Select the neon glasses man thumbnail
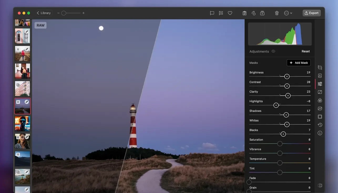 pos(23,124)
